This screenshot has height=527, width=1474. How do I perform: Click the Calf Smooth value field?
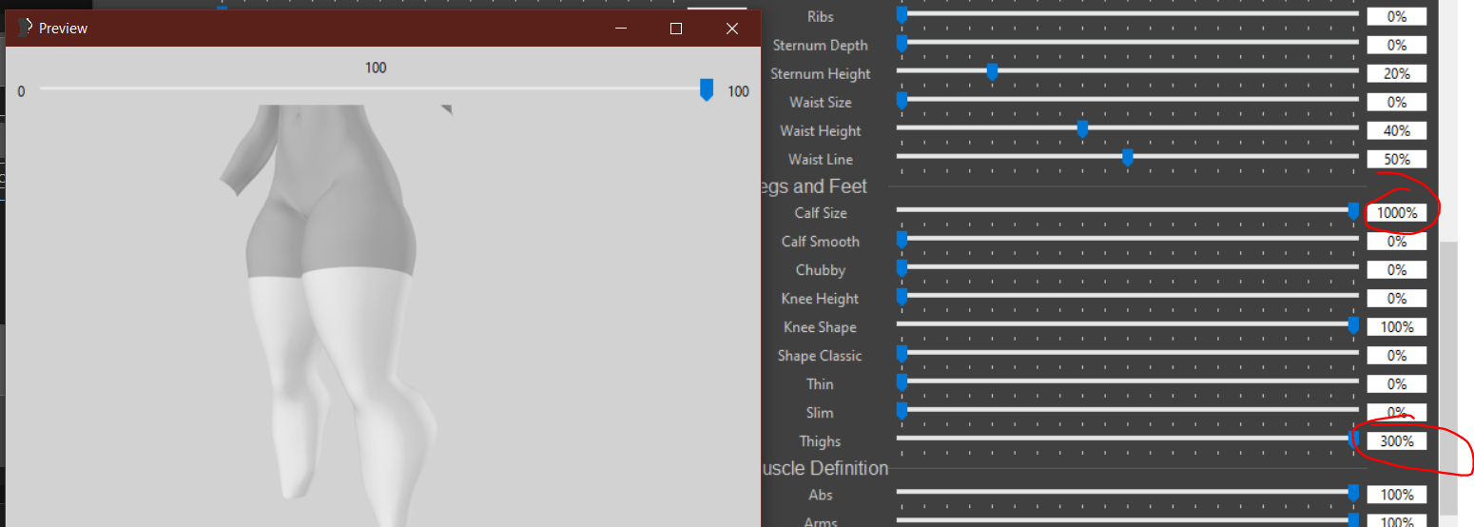coord(1397,242)
